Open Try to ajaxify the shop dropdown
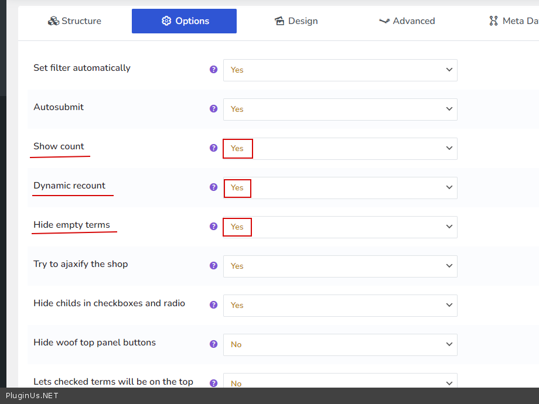The width and height of the screenshot is (539, 404). 340,266
